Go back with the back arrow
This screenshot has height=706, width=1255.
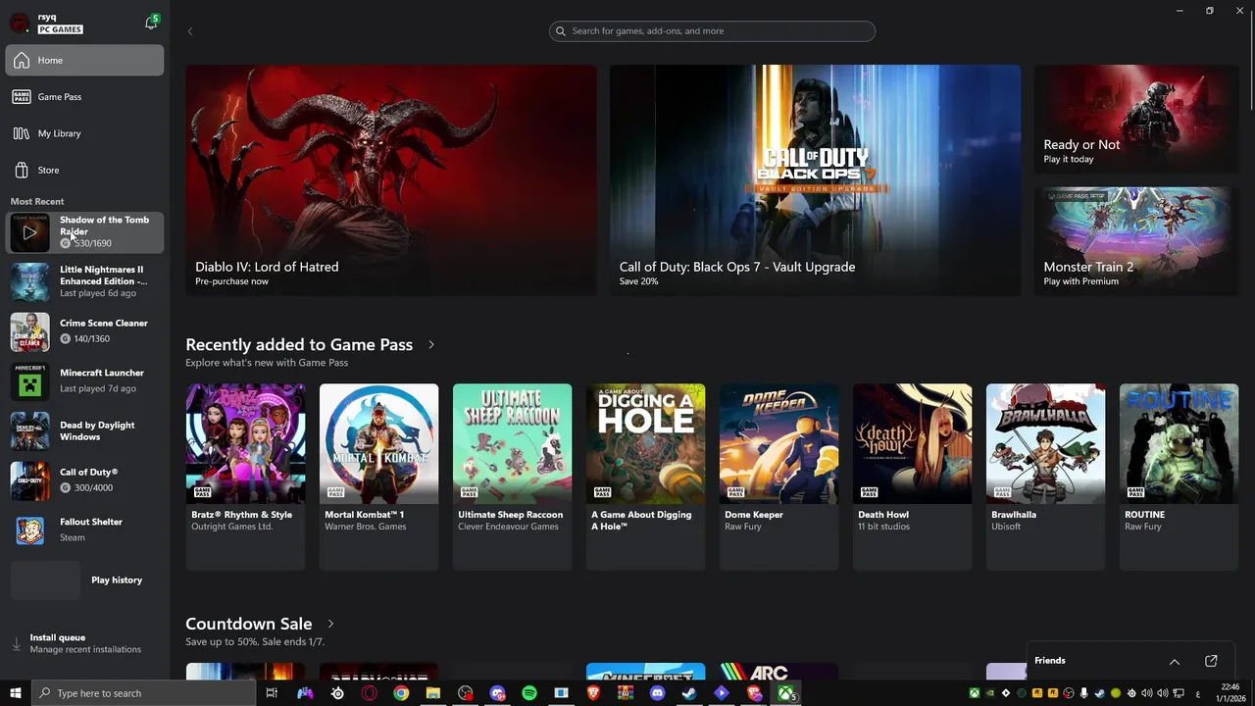click(190, 31)
